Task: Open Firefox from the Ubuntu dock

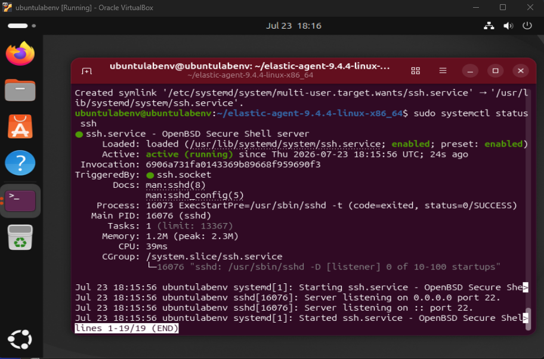Action: coord(20,54)
